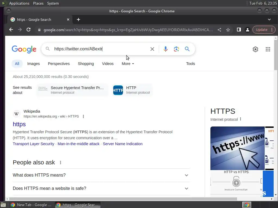Viewport: 278px width, 208px height.
Task: Click the https://www cursor image thumbnail
Action: [x=237, y=148]
